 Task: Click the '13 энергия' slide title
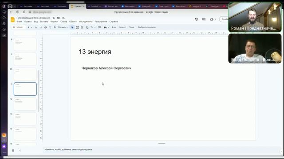coord(95,52)
